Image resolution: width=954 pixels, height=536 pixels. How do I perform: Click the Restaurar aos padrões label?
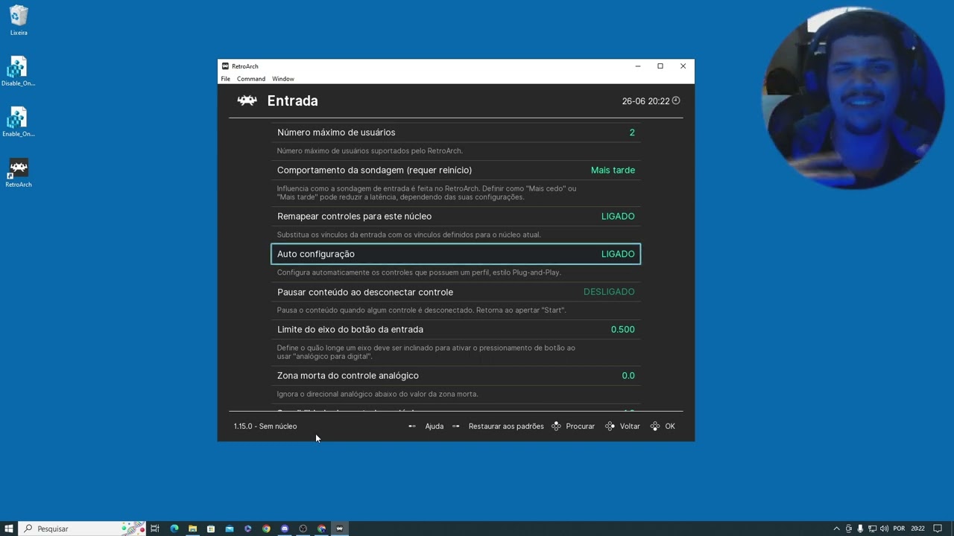tap(506, 427)
